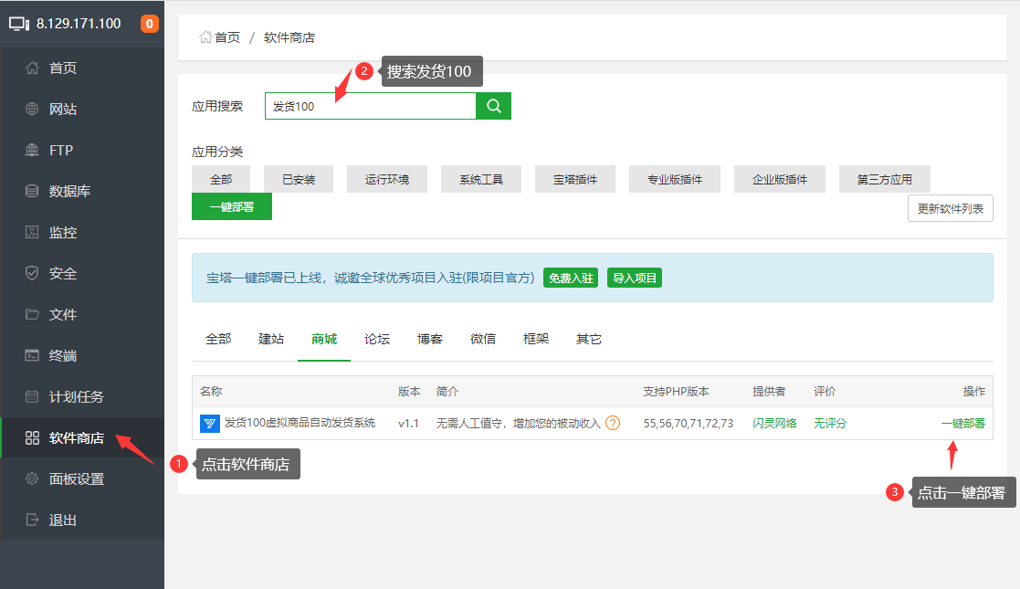This screenshot has height=589, width=1020.
Task: Click the database icon for 数据库
Action: click(32, 191)
